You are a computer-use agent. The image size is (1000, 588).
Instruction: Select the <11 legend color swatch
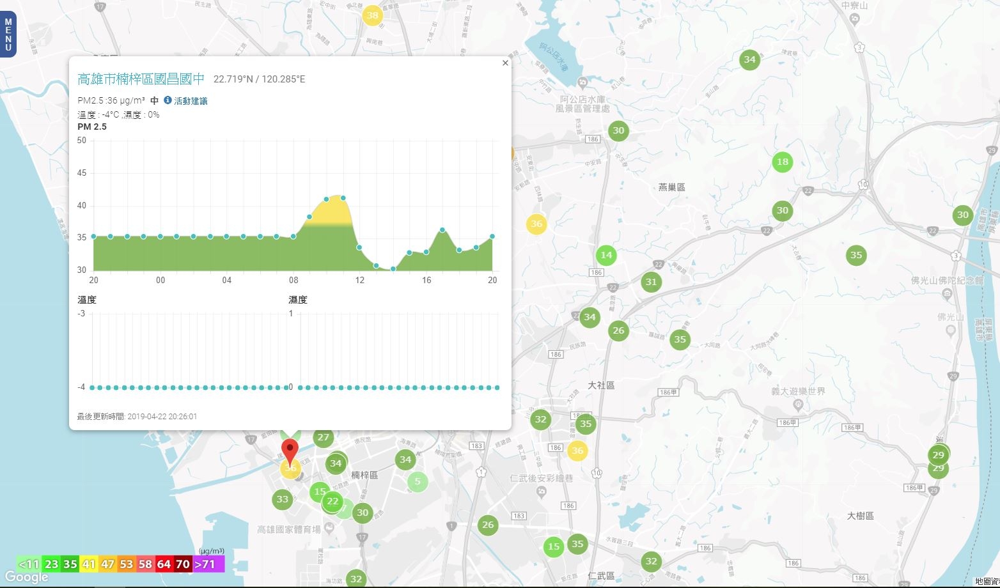[x=28, y=564]
